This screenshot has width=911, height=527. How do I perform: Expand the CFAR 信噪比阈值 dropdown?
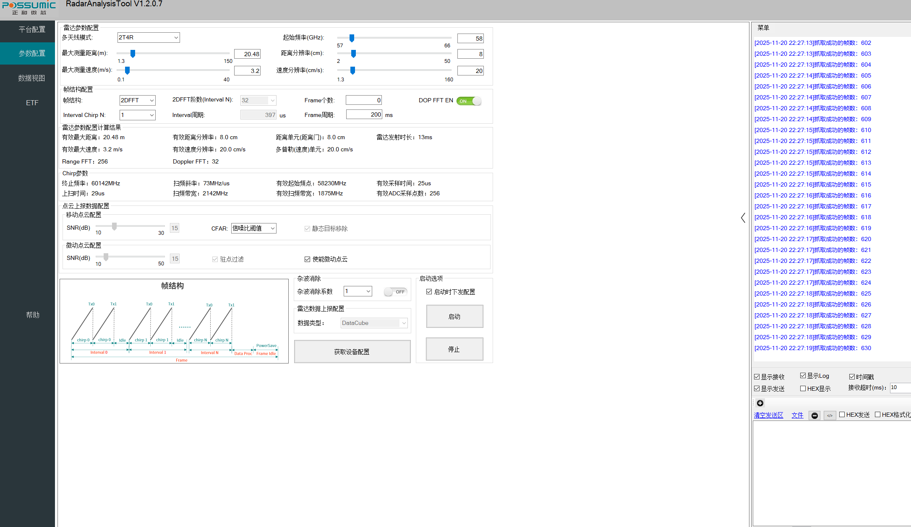coord(253,228)
